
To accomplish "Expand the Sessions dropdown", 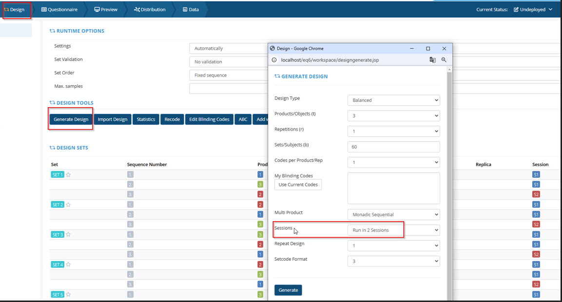I will point(393,230).
